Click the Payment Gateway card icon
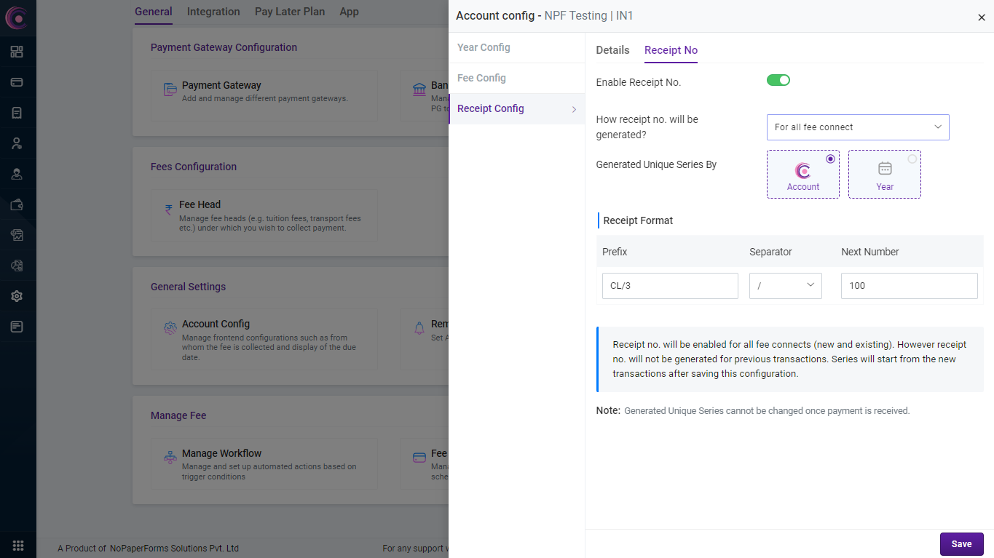The width and height of the screenshot is (994, 558). 170,90
